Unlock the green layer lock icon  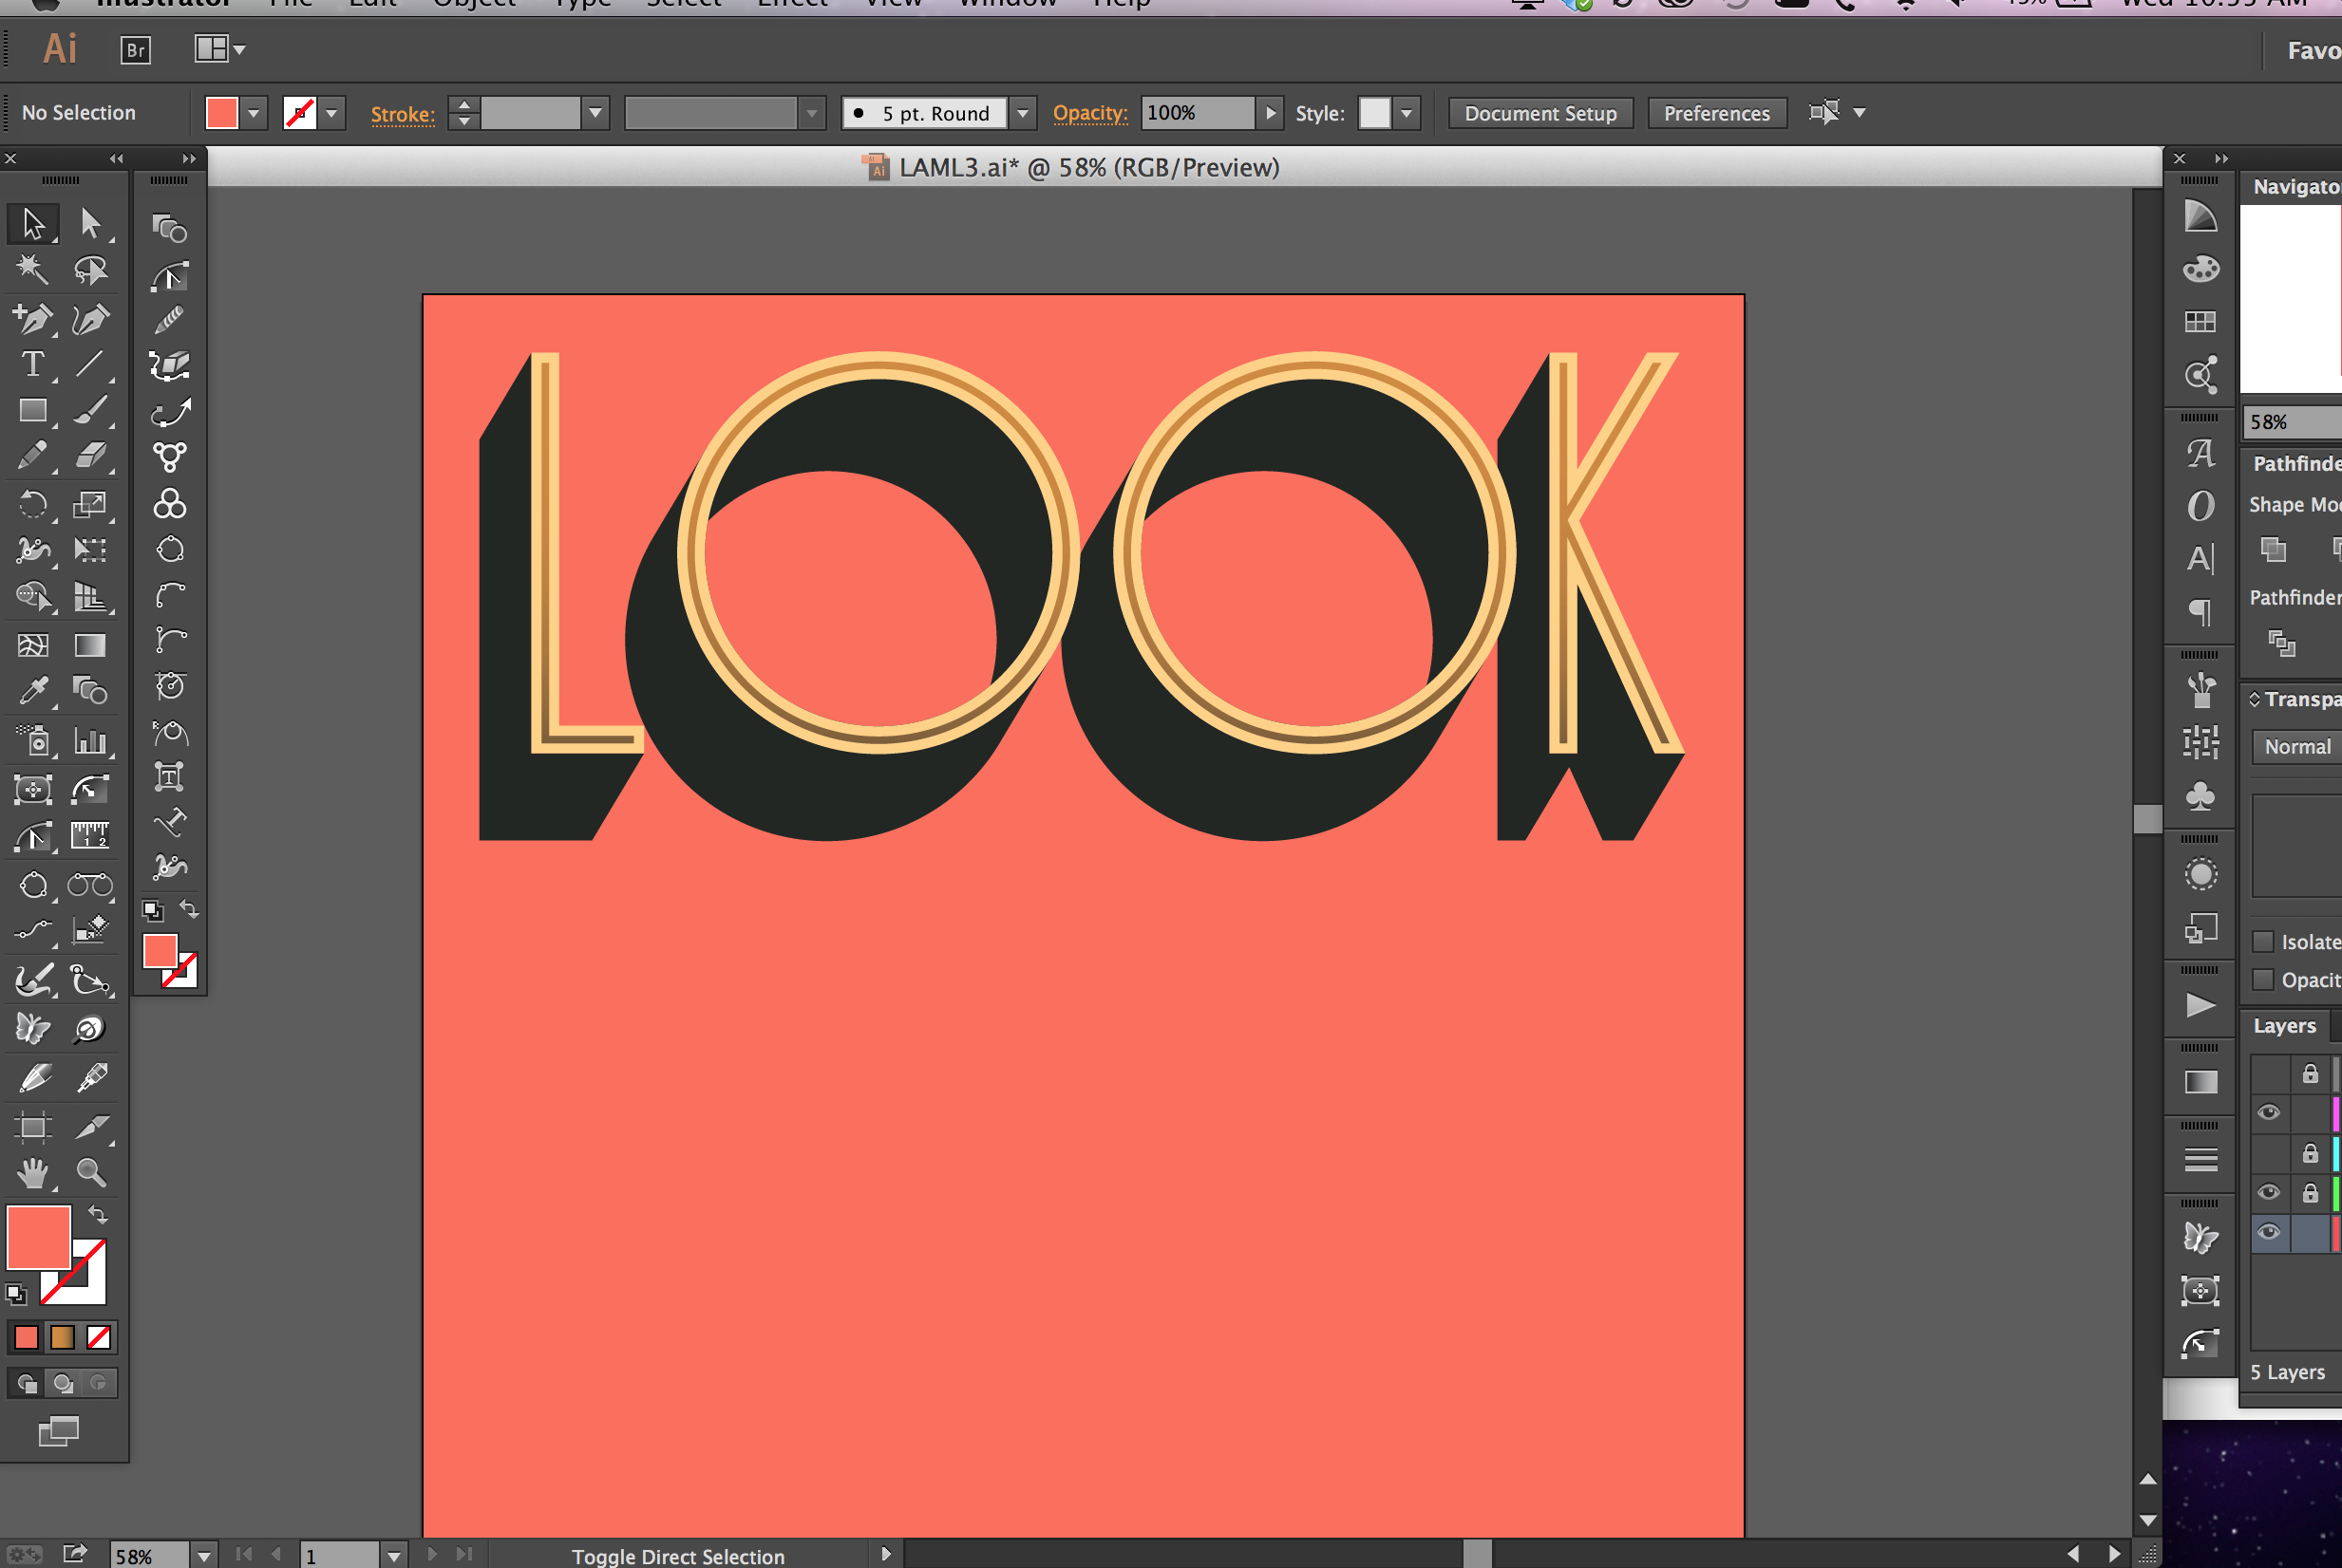[2310, 1192]
